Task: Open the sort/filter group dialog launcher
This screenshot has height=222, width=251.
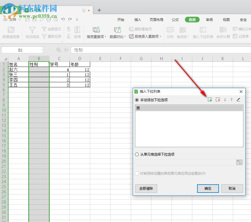Action: tap(62, 41)
